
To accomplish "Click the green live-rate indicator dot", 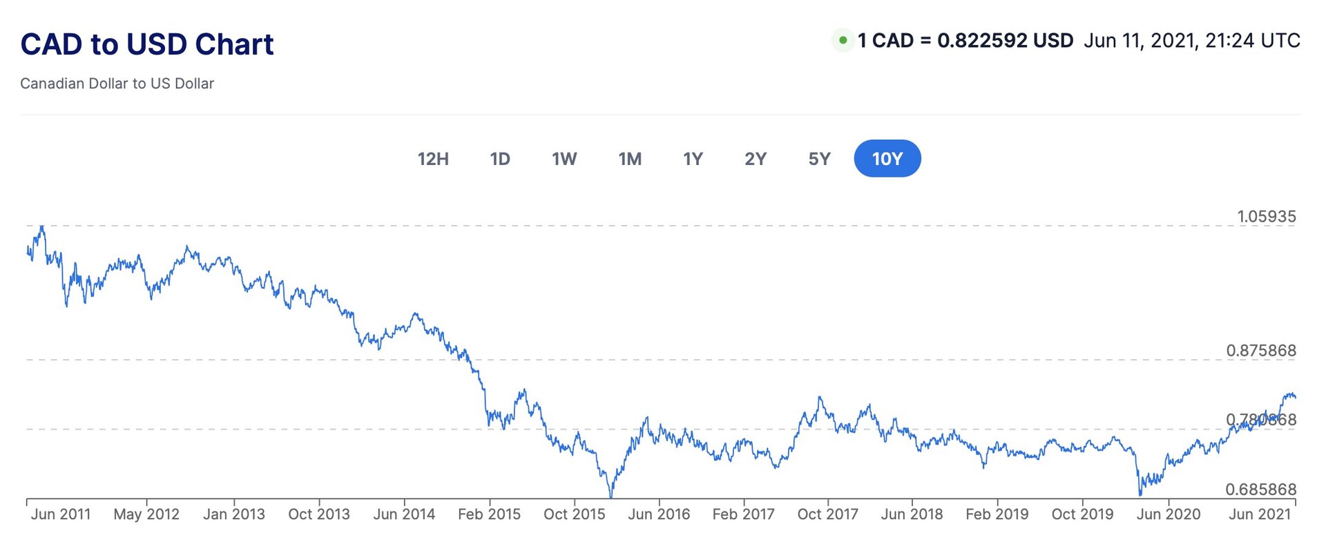I will coord(843,41).
